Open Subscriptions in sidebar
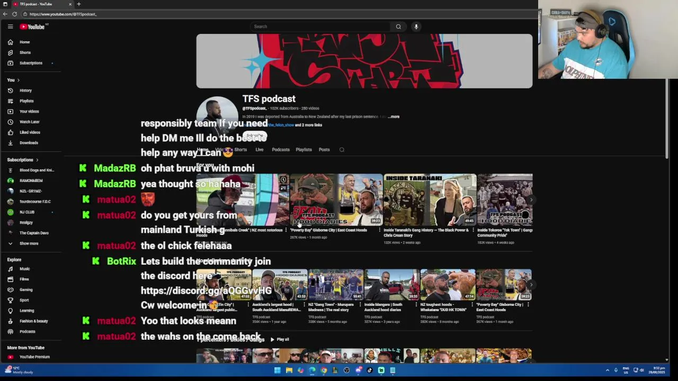The image size is (678, 381). pos(31,63)
